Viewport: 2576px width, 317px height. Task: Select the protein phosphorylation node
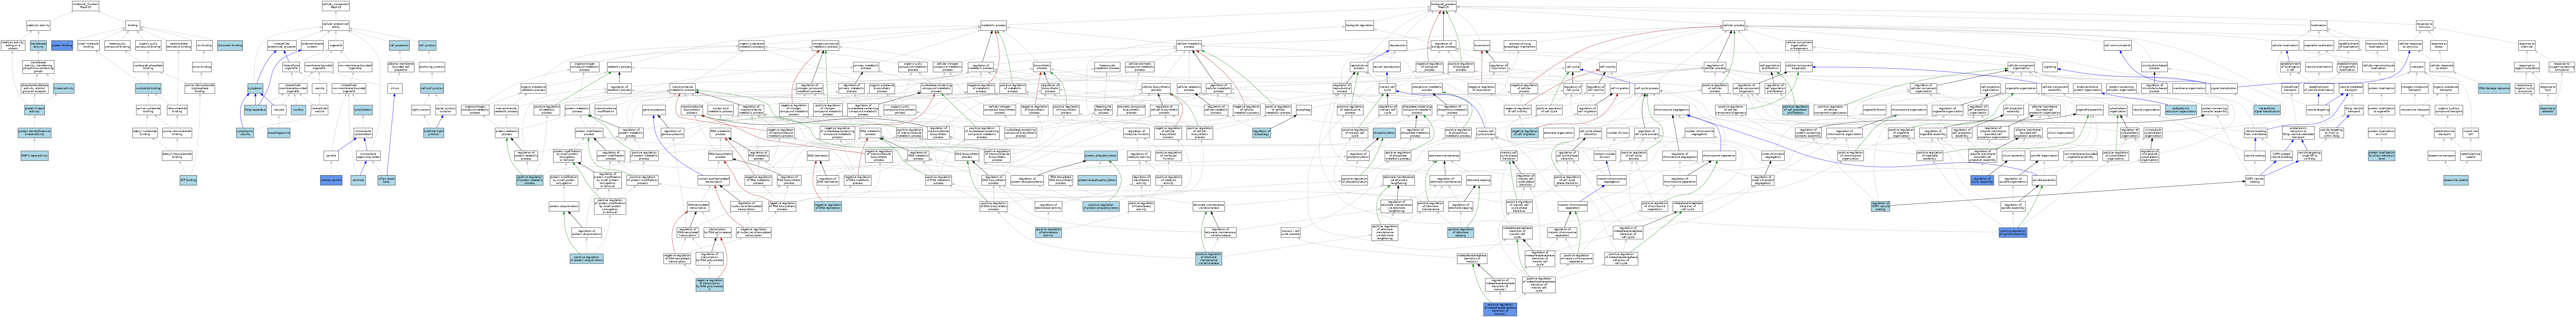tap(1100, 155)
